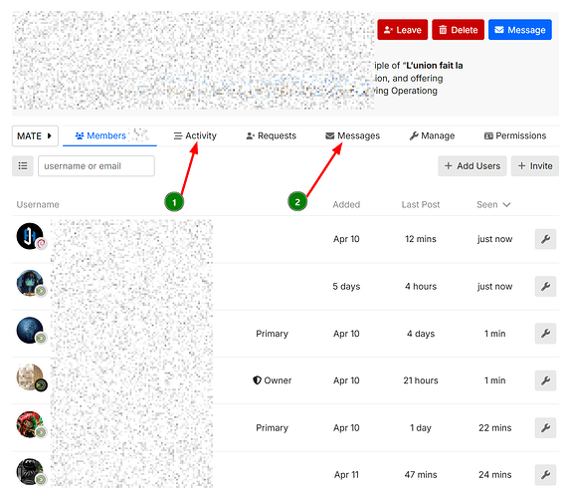Screen dimensions: 566x498
Task: Switch to the Activity tab
Action: tap(195, 135)
